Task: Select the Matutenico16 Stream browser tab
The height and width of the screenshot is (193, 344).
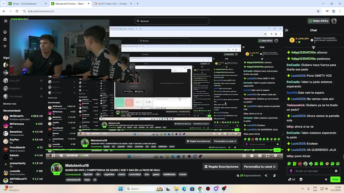Action: coord(70,4)
